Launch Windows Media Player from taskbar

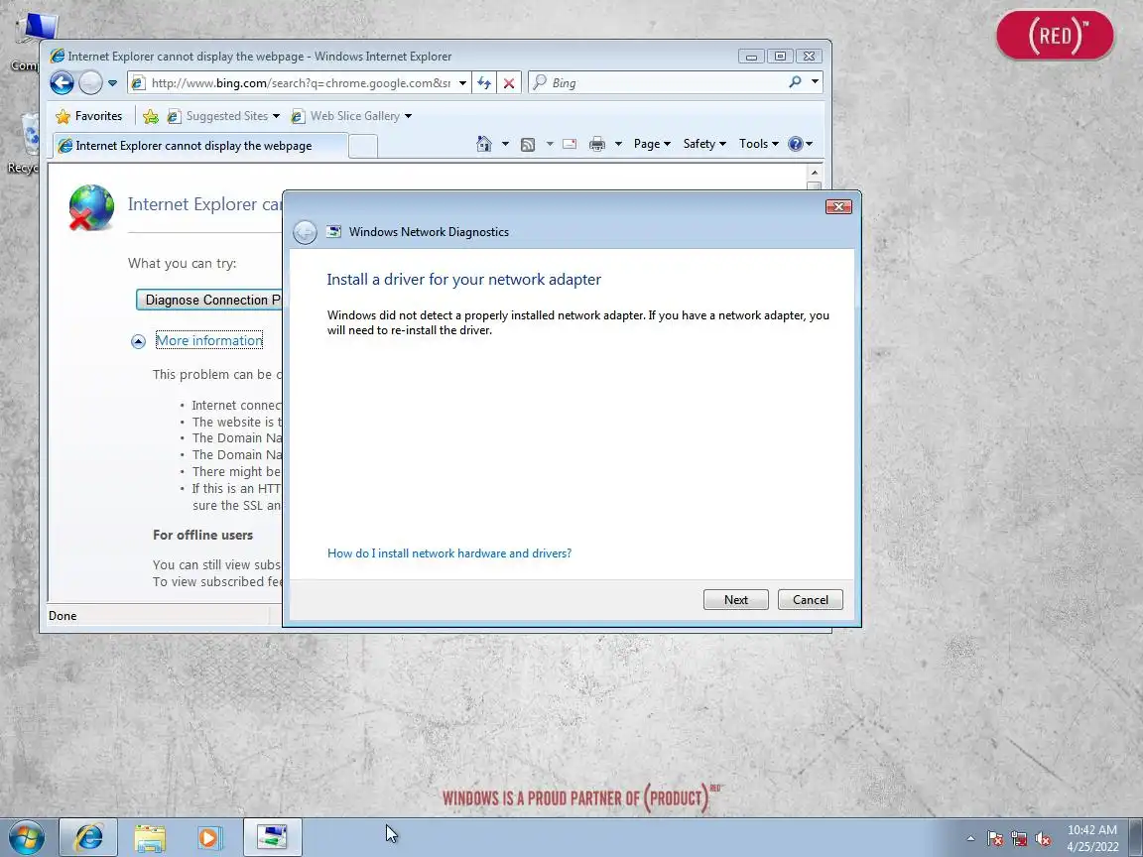[210, 837]
